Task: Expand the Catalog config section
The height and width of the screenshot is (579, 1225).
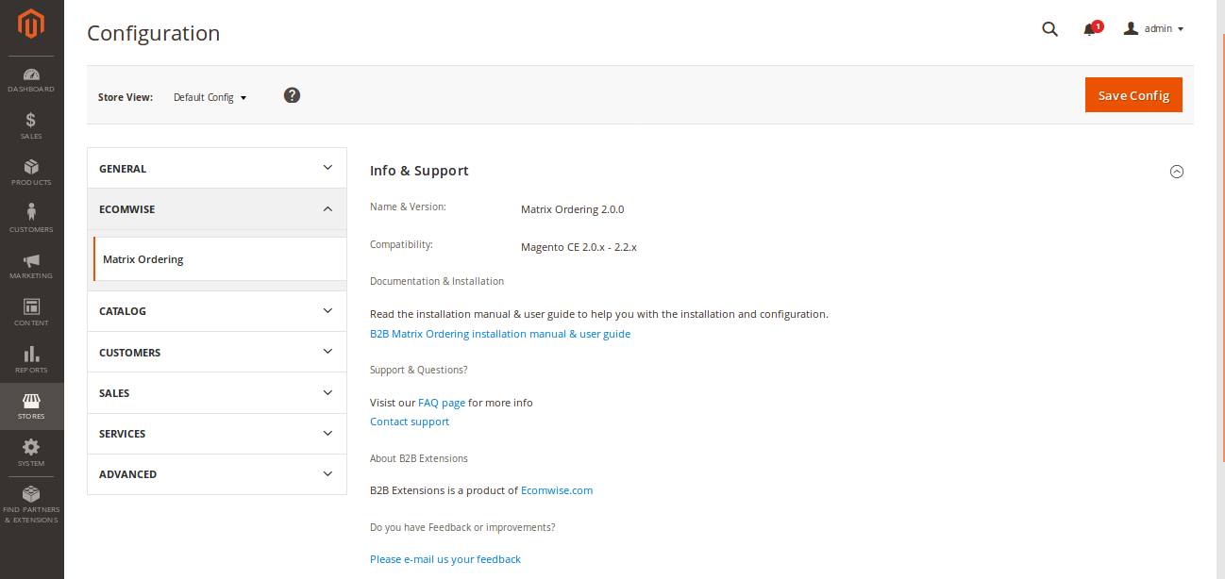Action: tap(216, 311)
